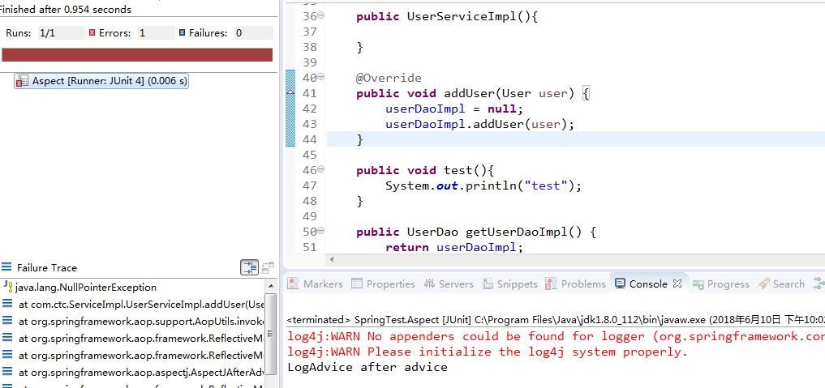Click the red JUnit progress bar
Image resolution: width=825 pixels, height=388 pixels.
(x=137, y=55)
